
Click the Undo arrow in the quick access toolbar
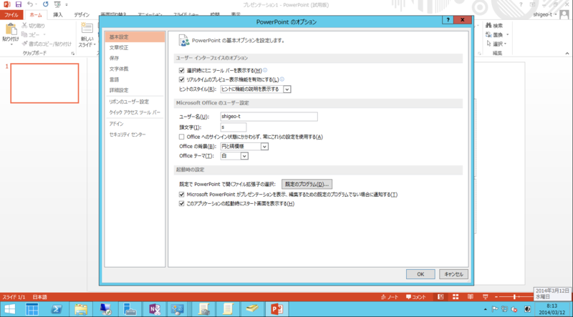30,4
